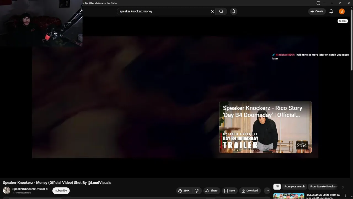Clear the search box with the X
This screenshot has height=199, width=353.
(x=212, y=11)
